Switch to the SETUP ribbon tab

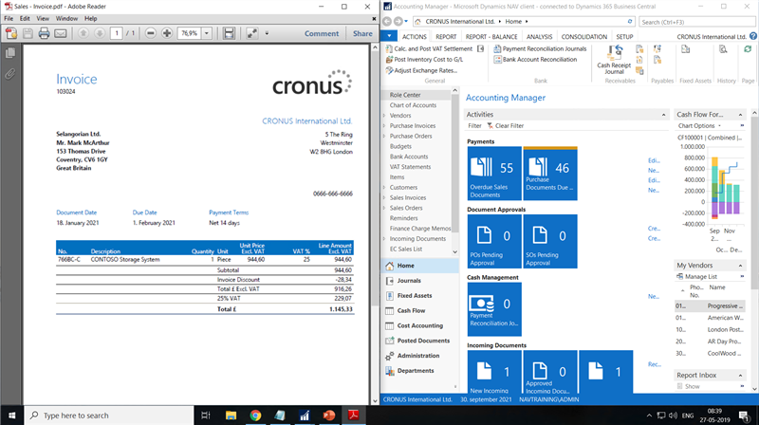tap(624, 37)
